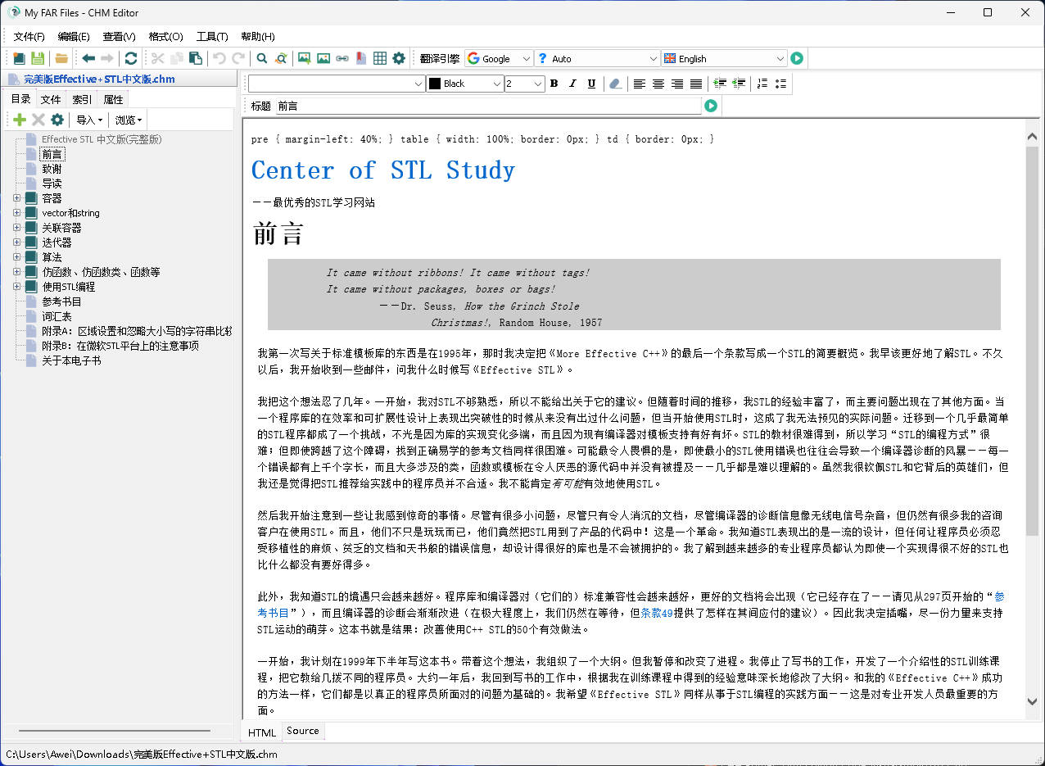The height and width of the screenshot is (766, 1045).
Task: Expand the 容器 tree node
Action: (17, 198)
